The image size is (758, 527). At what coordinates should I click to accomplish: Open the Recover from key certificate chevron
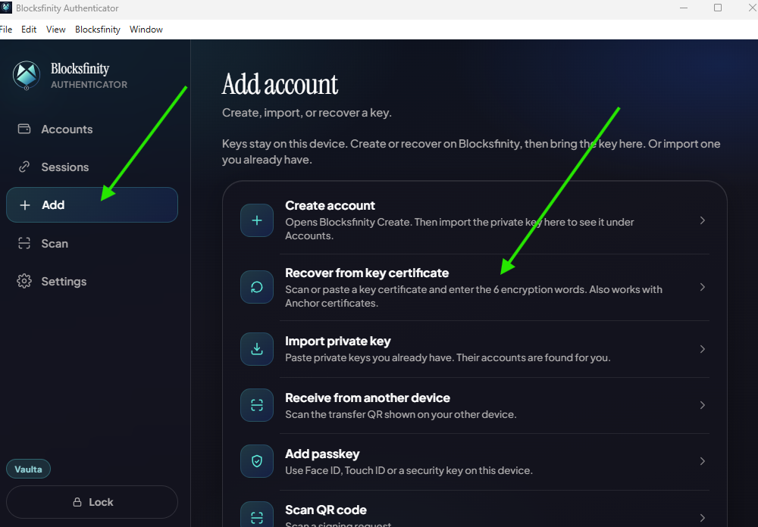[703, 287]
